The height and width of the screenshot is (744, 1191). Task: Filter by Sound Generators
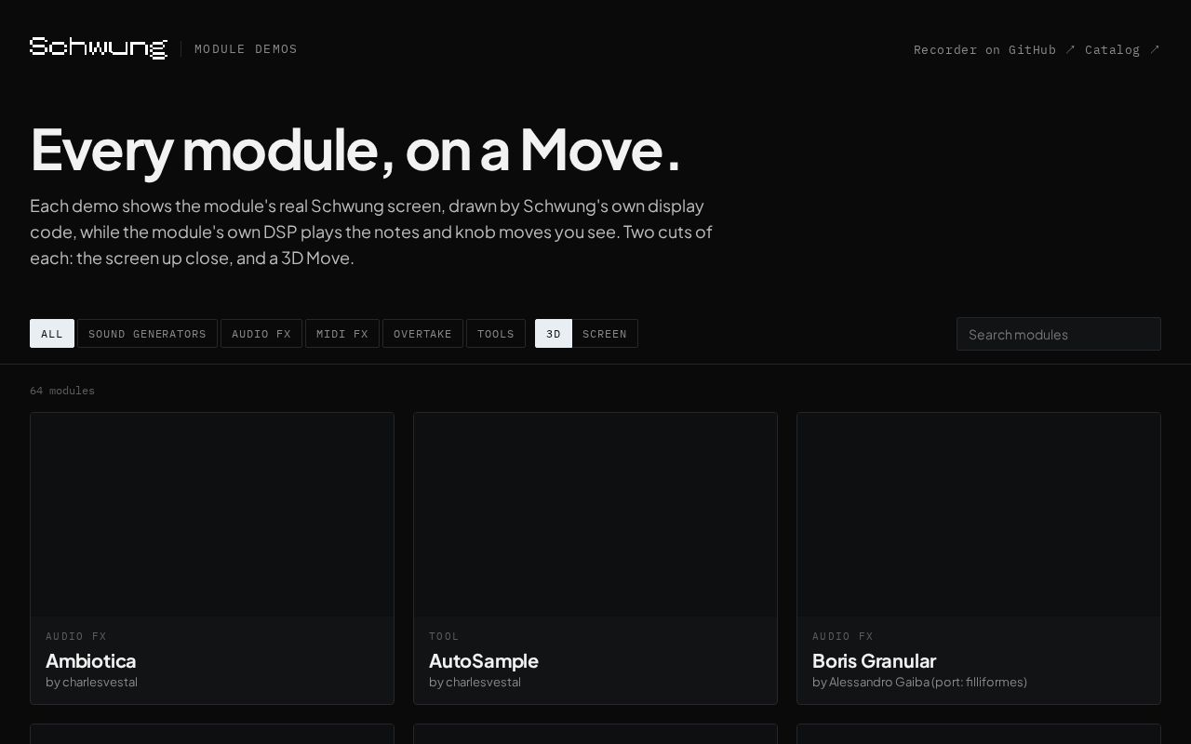(147, 334)
